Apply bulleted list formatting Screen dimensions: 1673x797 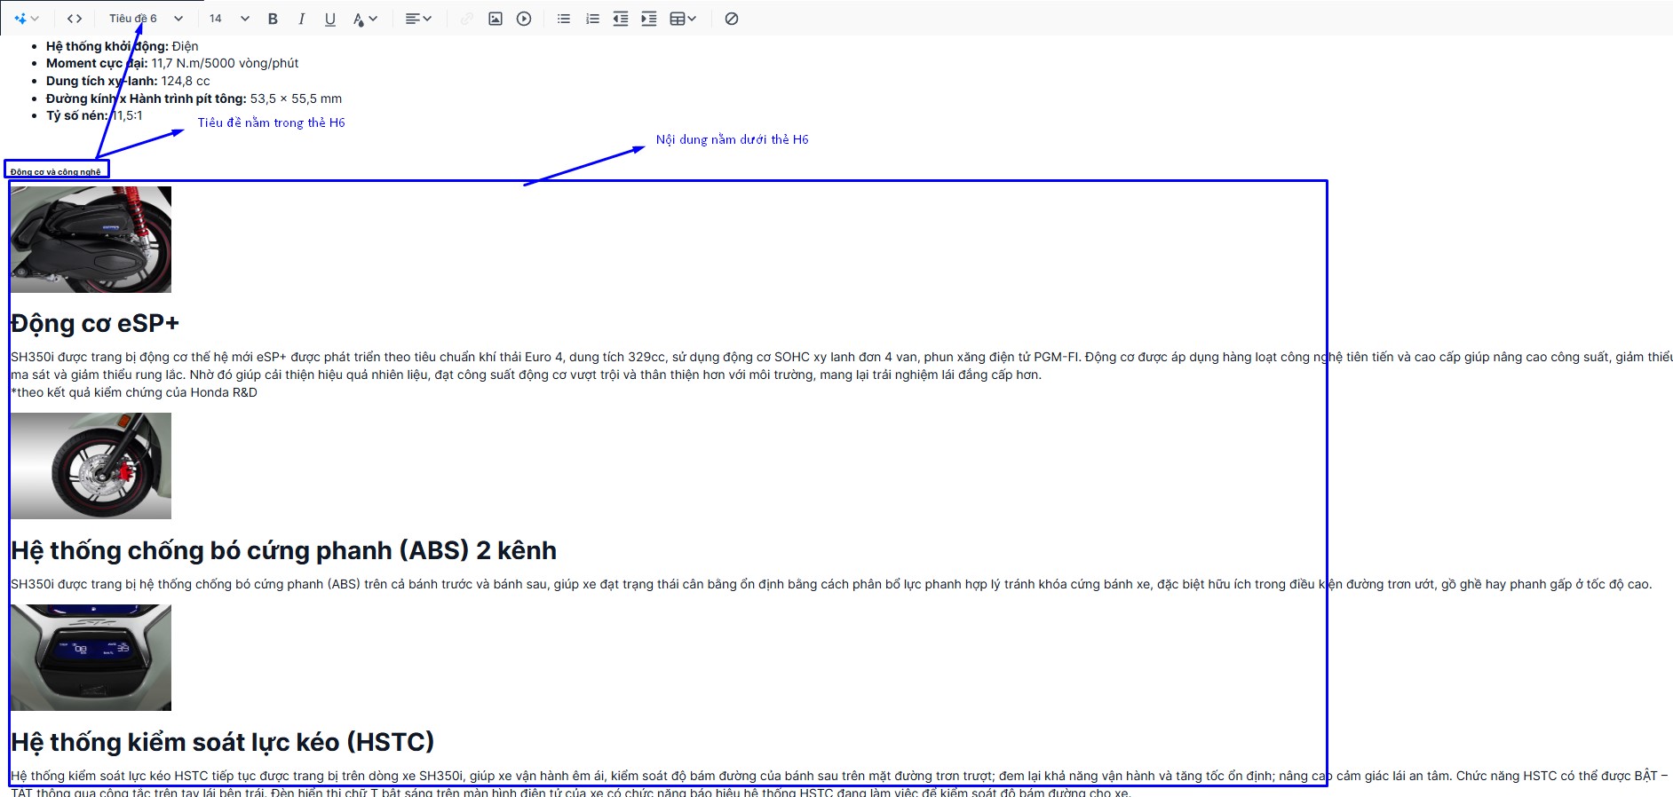pyautogui.click(x=564, y=19)
